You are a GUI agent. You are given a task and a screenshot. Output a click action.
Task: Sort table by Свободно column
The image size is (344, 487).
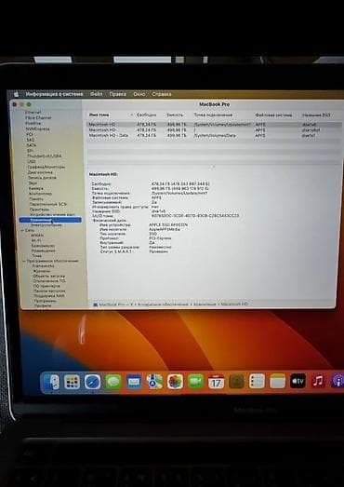coord(146,115)
